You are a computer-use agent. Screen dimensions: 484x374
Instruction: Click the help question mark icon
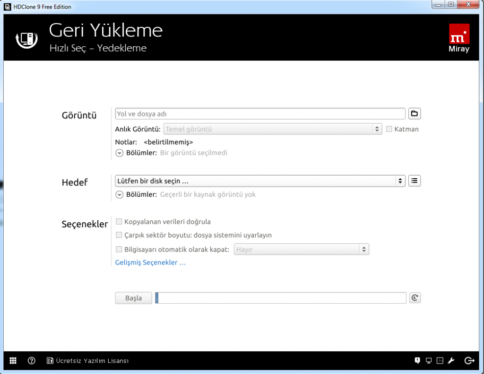click(32, 361)
